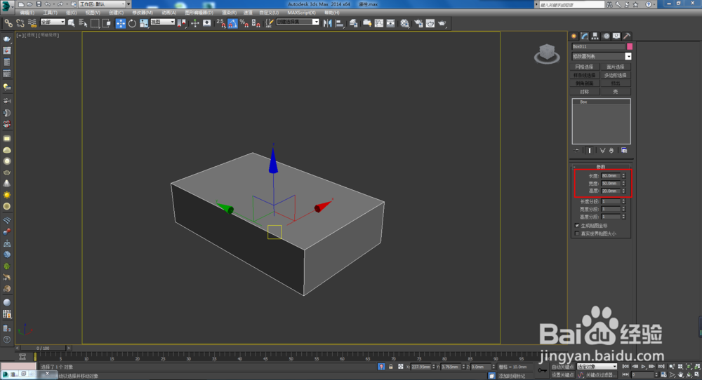Click the Render Production teapot icon

click(442, 23)
